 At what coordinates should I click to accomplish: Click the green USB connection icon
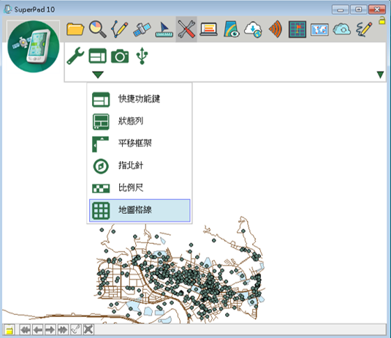click(142, 56)
